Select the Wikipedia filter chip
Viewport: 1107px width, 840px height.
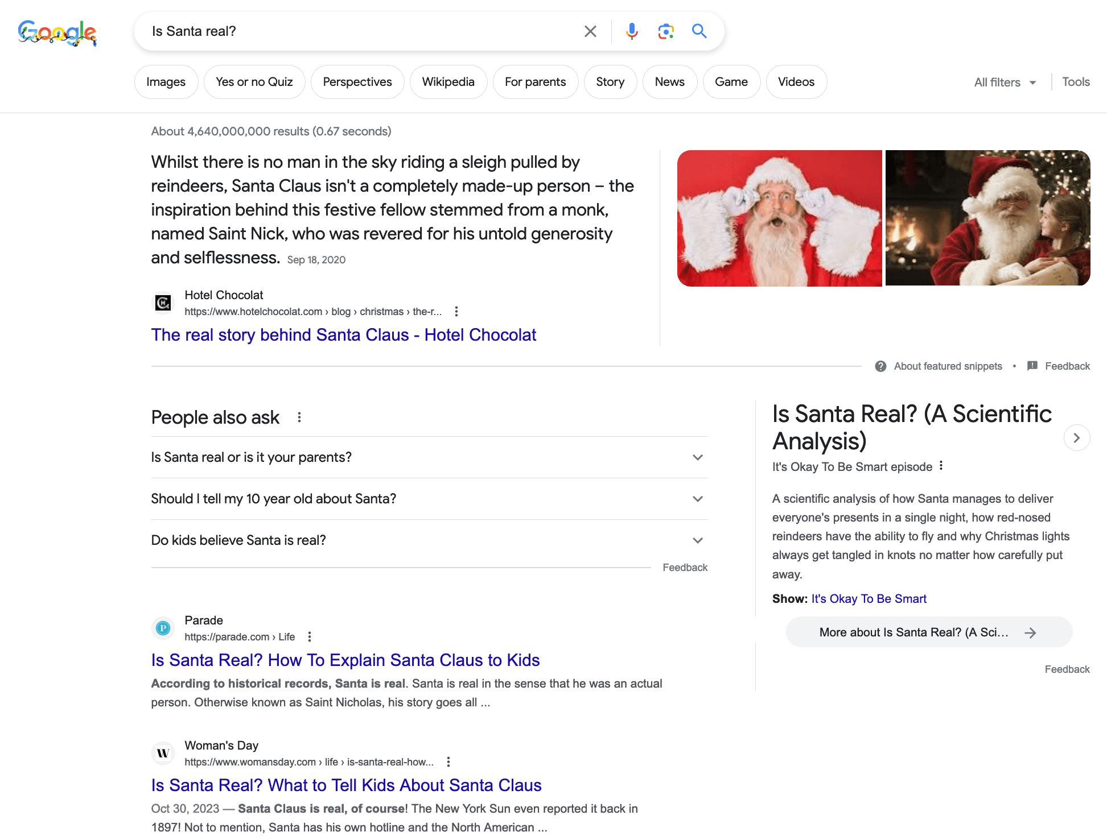[448, 82]
